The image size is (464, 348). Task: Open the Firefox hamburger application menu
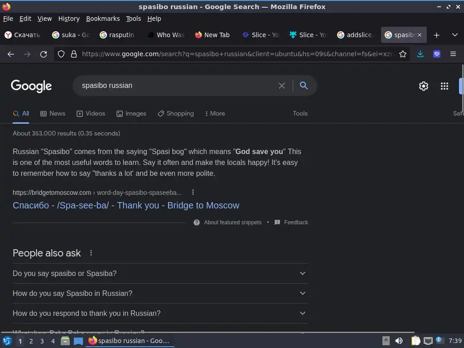453,54
